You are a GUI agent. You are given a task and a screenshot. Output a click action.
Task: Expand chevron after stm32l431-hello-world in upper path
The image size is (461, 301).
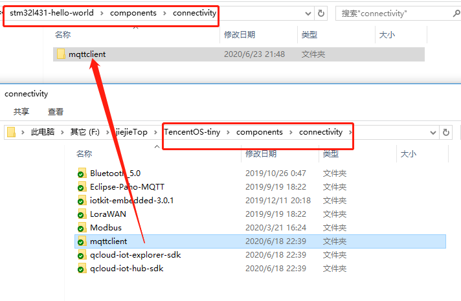[x=102, y=13]
